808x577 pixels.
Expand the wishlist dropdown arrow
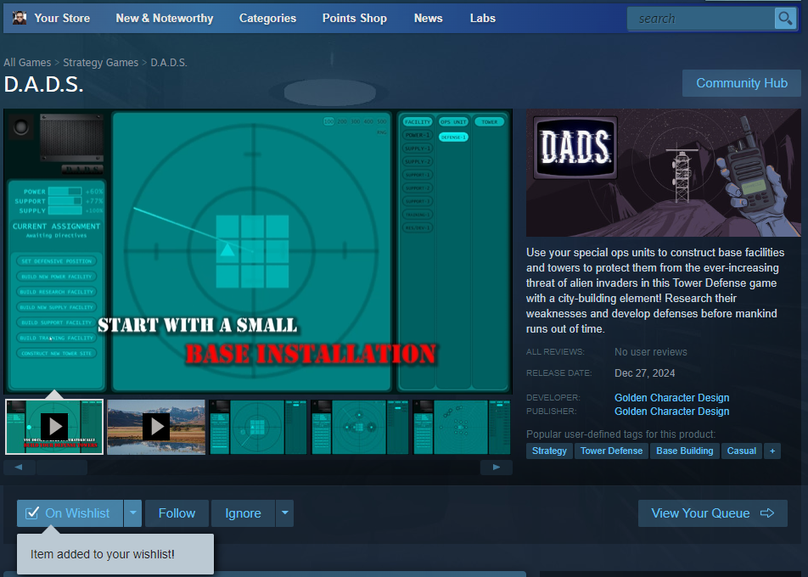click(x=133, y=513)
